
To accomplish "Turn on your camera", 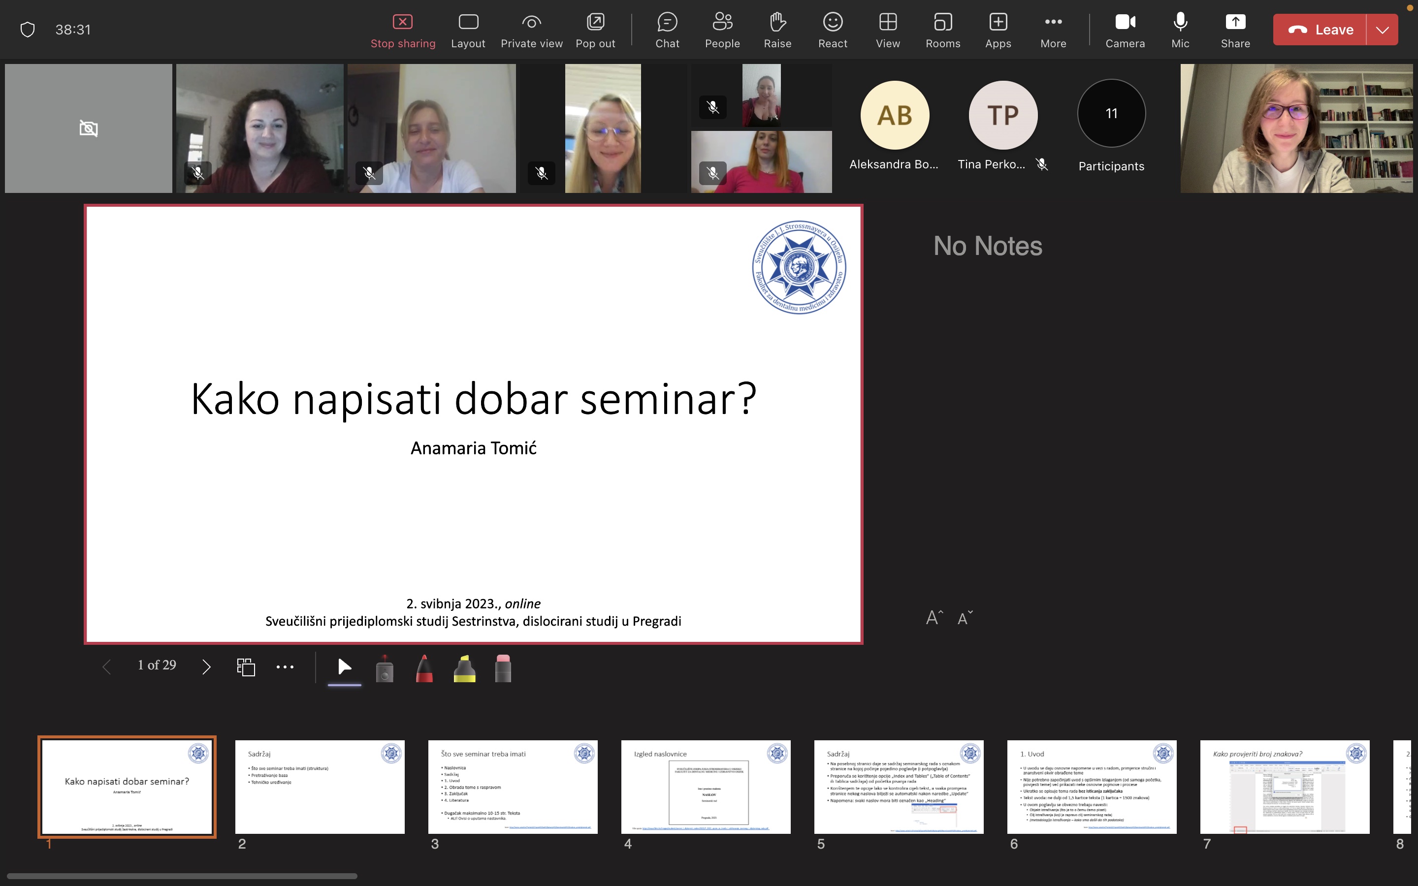I will 1125,30.
